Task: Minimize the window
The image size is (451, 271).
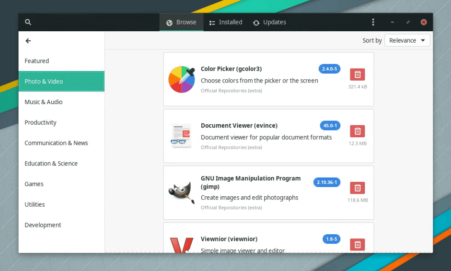Action: [x=393, y=22]
